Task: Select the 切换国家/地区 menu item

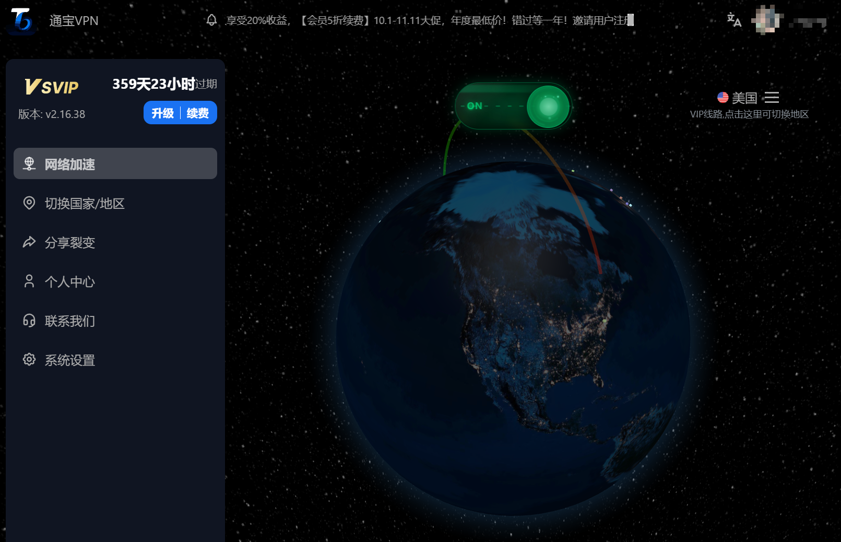Action: [85, 203]
